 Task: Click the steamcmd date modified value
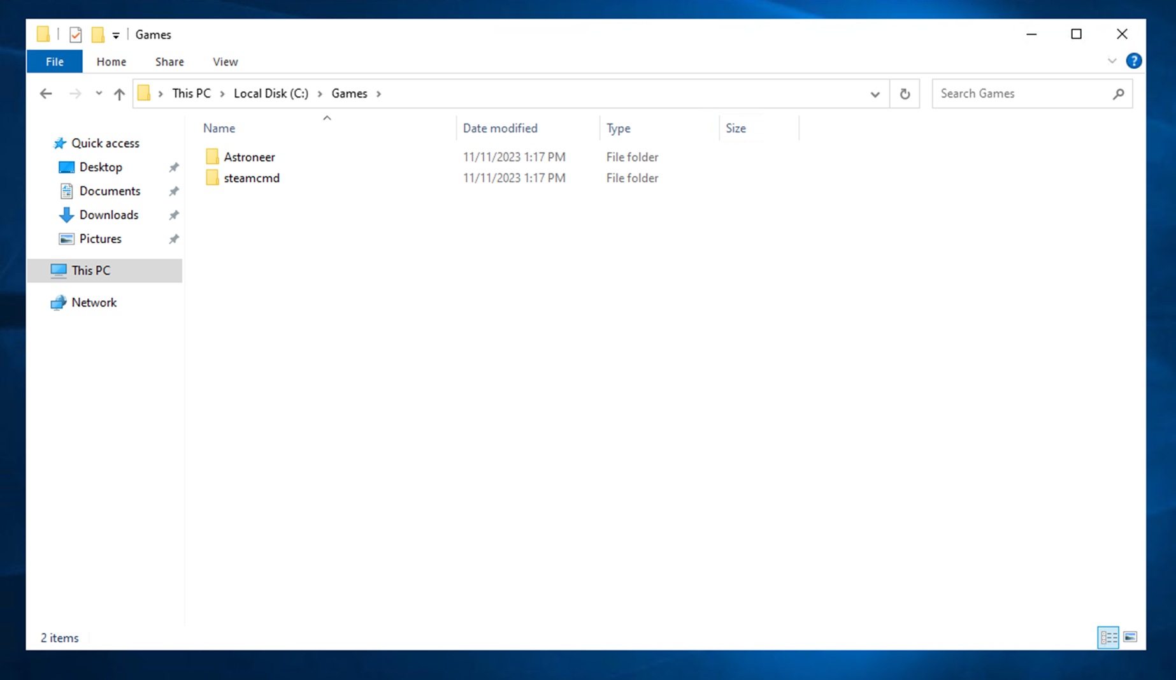(x=514, y=178)
